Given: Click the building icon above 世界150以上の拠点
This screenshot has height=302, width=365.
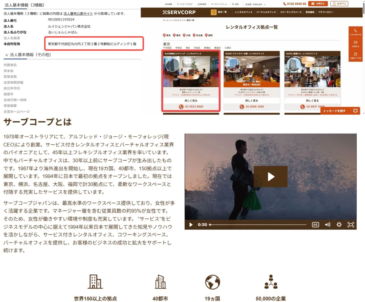Looking at the screenshot, I should (95, 282).
